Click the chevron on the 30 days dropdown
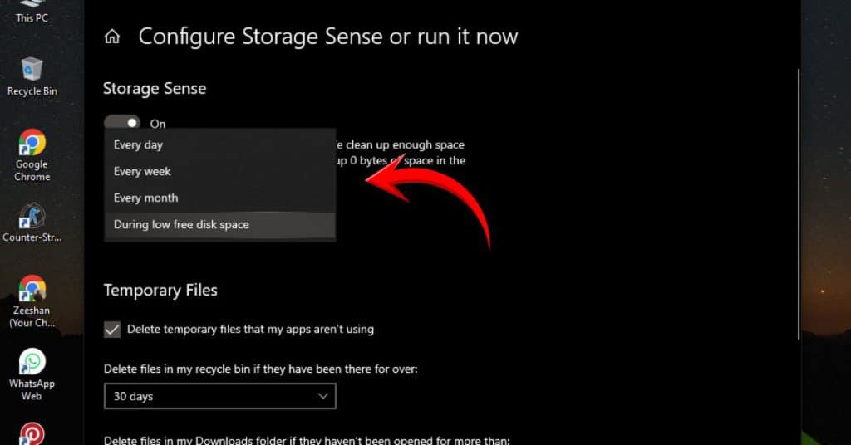The image size is (851, 445). click(x=323, y=397)
